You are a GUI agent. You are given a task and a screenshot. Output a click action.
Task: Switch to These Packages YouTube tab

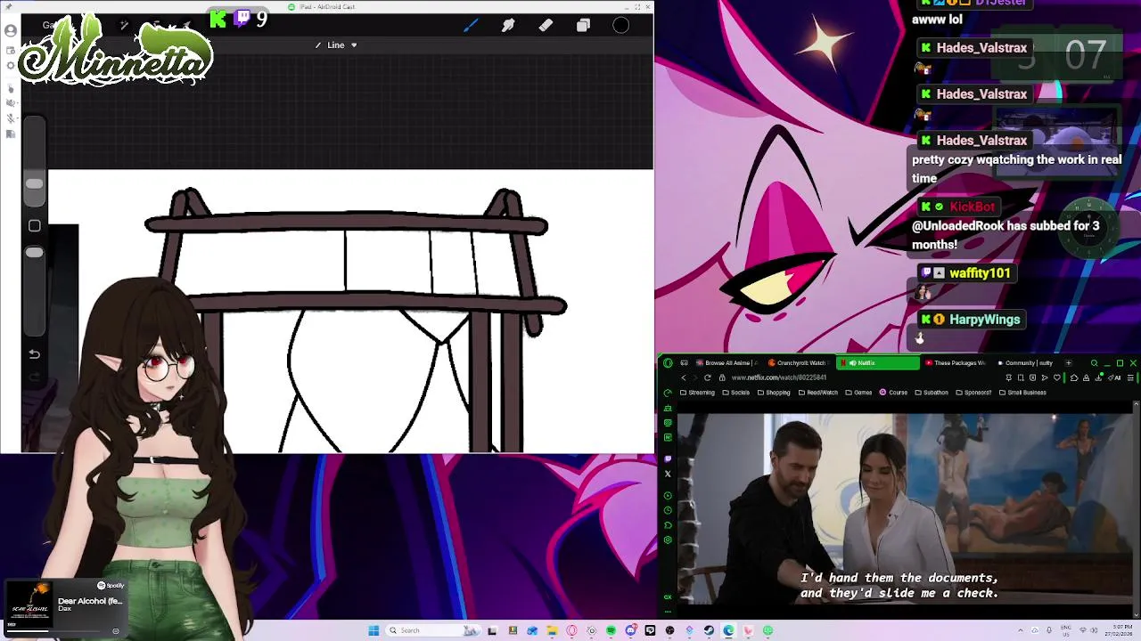(955, 362)
